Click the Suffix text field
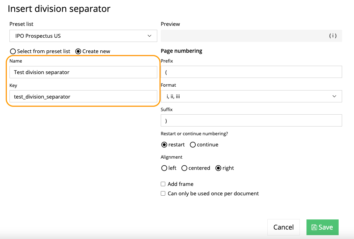Image resolution: width=354 pixels, height=239 pixels. (x=251, y=121)
